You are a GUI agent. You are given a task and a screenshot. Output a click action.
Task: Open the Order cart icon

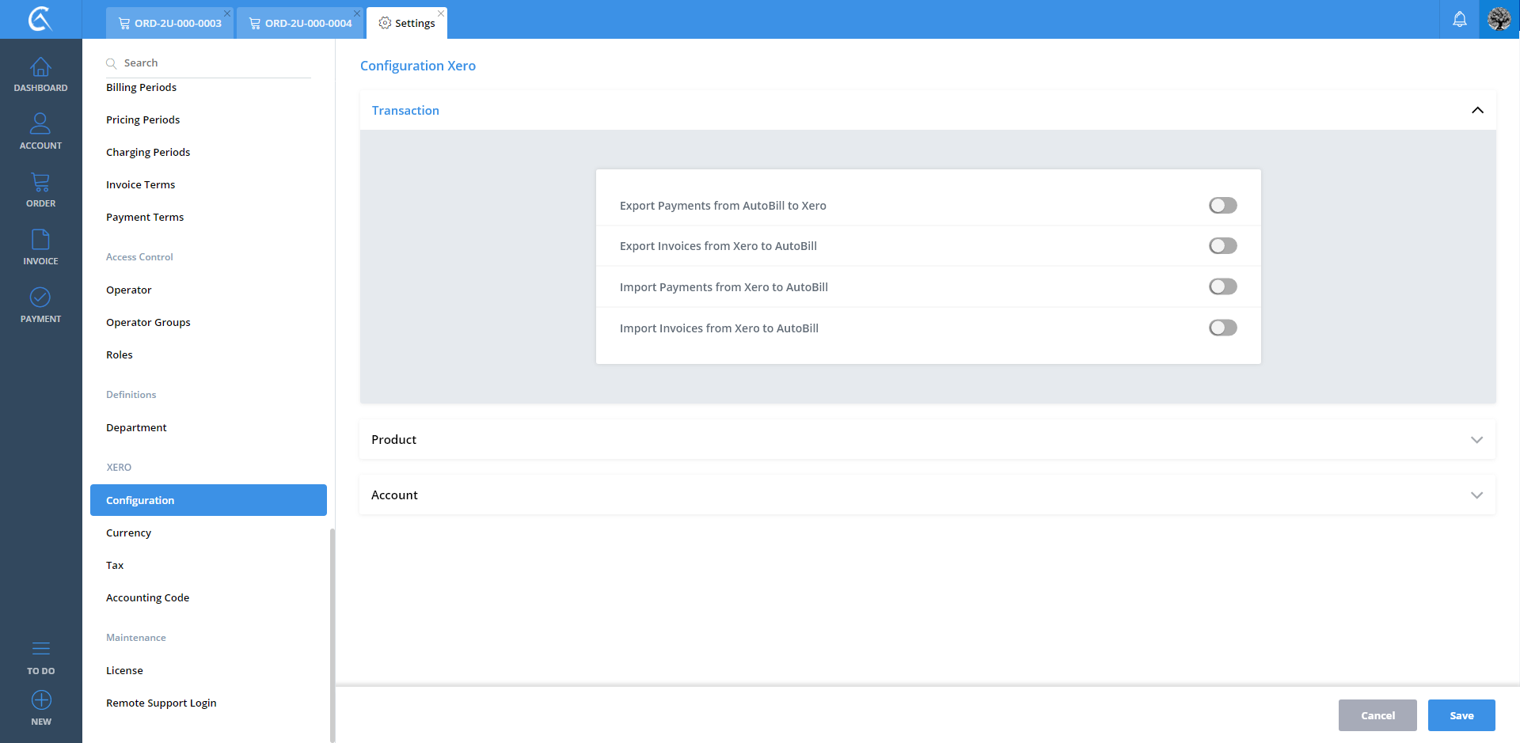click(x=40, y=183)
